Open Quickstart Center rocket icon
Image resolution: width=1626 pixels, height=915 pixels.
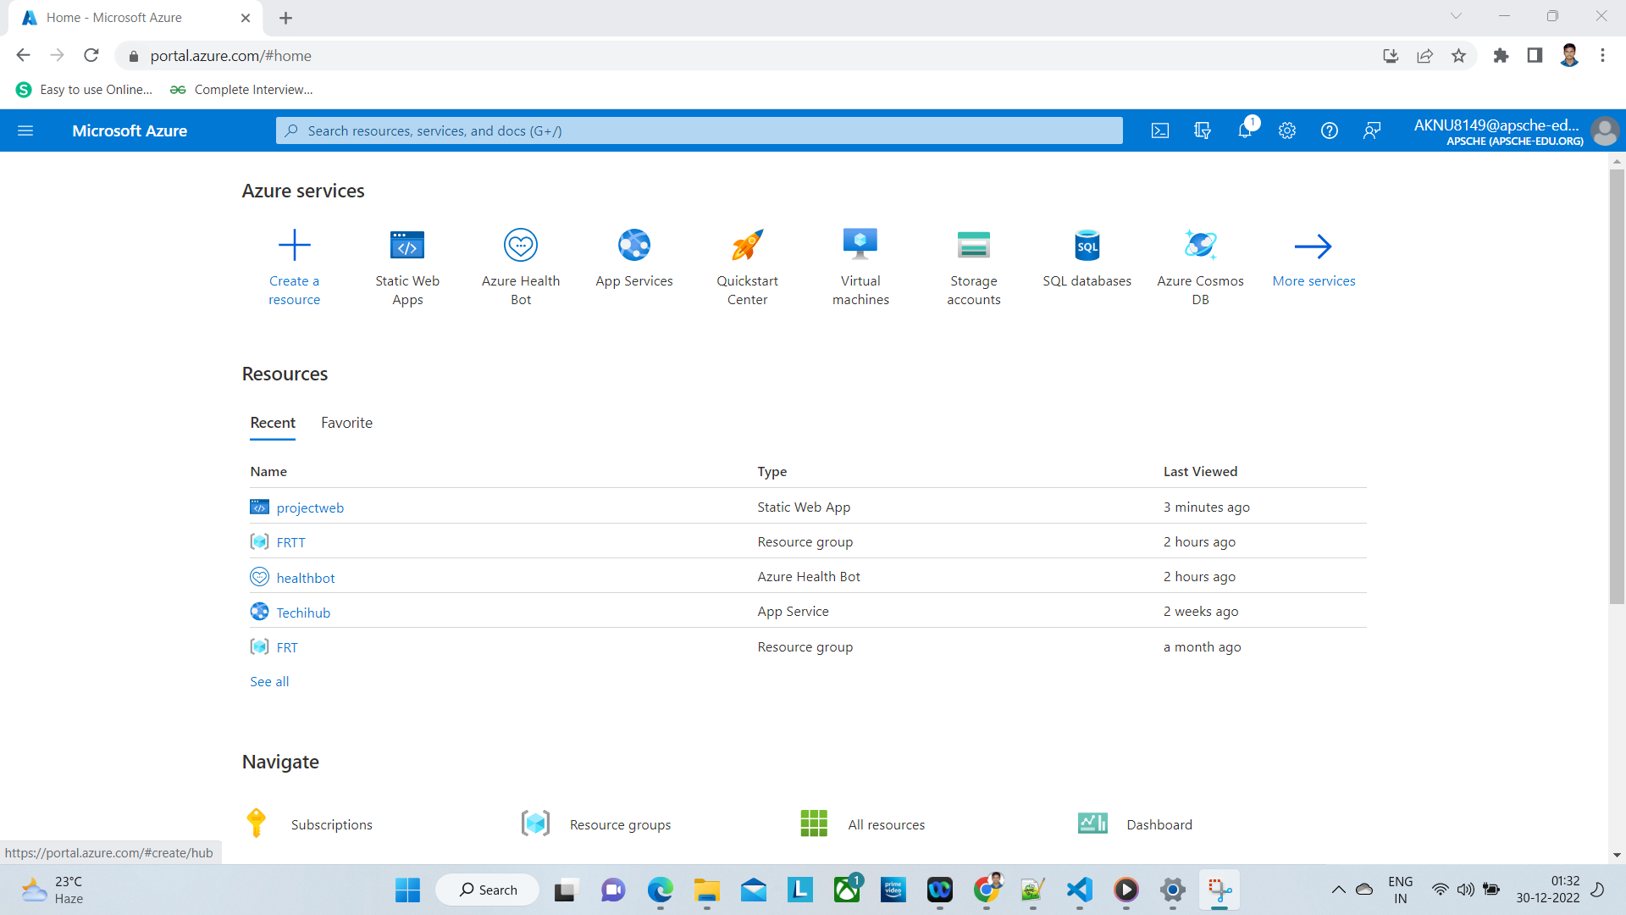pyautogui.click(x=747, y=246)
